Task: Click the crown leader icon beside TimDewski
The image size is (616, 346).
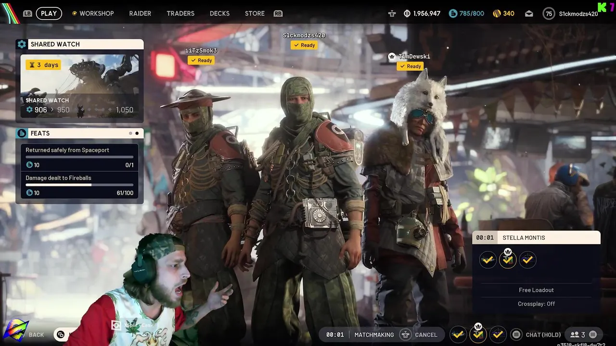Action: (x=392, y=56)
